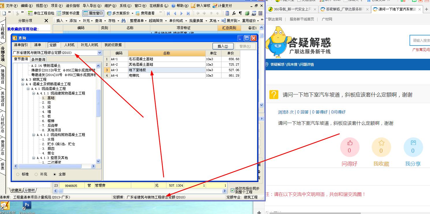This screenshot has width=430, height=214.
Task: Open the 答疑解惑 breadcrumb link
Action: pos(277,65)
